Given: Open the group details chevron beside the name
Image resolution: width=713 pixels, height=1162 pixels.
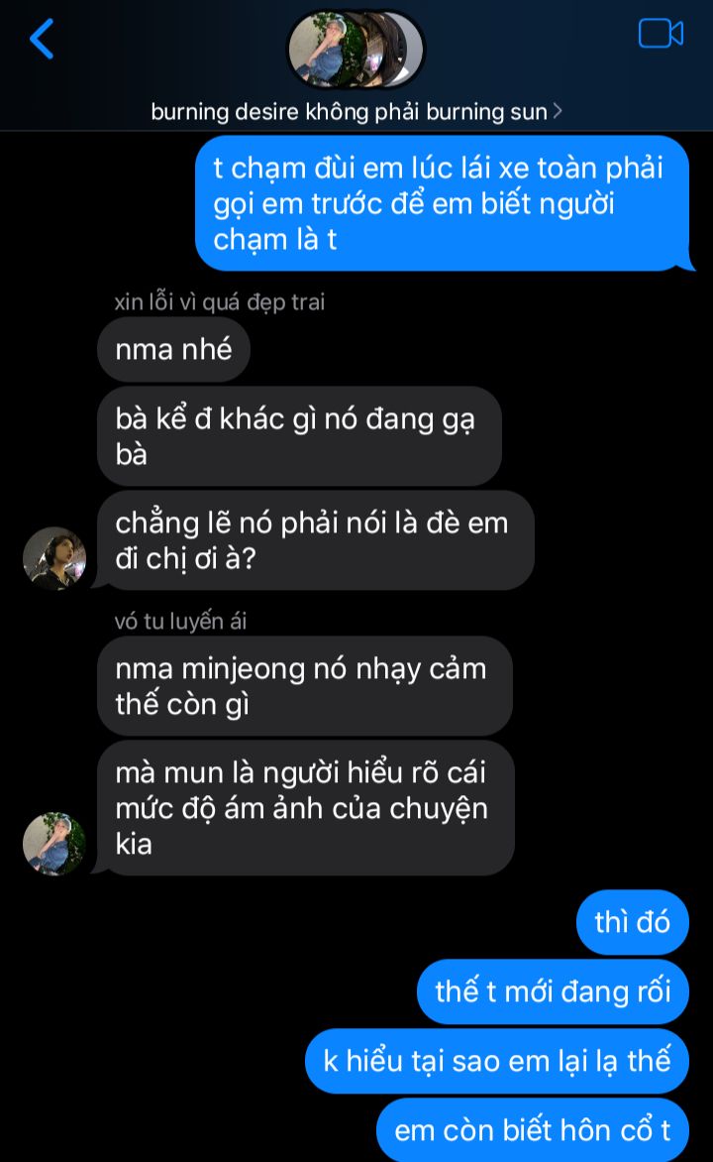Looking at the screenshot, I should tap(558, 111).
